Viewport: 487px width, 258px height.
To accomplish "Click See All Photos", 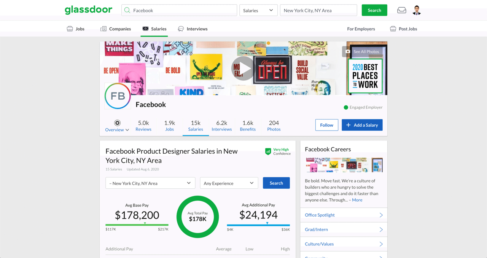I will pos(362,51).
